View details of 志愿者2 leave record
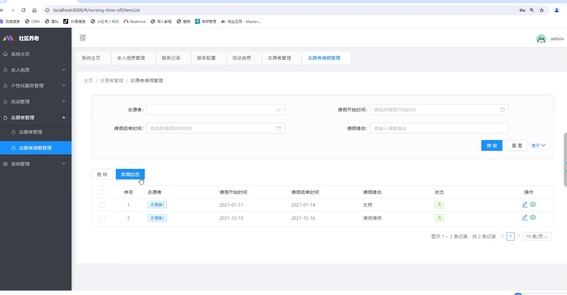Screen dimensions: 567x295 [x=533, y=217]
